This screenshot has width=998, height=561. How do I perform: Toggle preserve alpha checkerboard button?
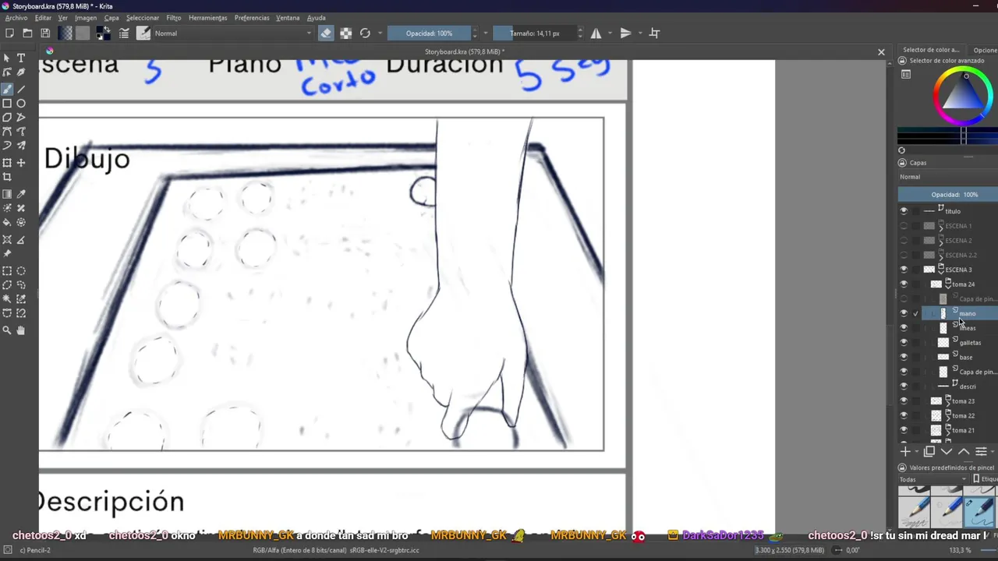(x=345, y=33)
